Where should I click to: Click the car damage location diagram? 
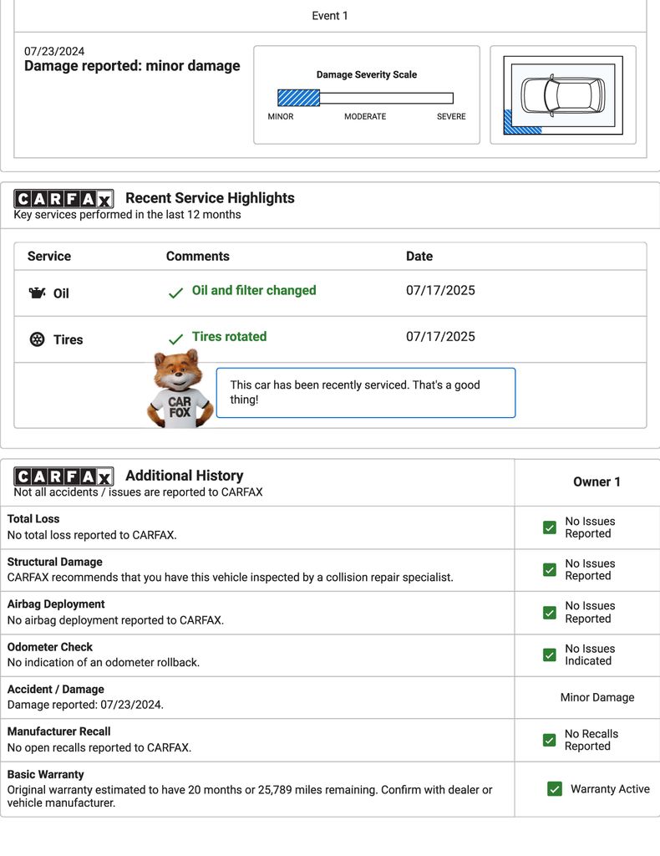pyautogui.click(x=562, y=95)
